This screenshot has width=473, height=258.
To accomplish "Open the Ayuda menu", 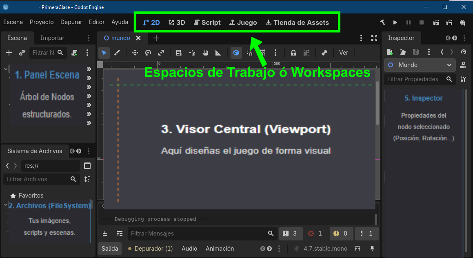I will tap(120, 22).
